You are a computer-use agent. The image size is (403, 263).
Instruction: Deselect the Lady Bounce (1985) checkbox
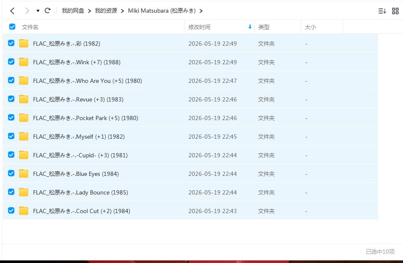[11, 192]
